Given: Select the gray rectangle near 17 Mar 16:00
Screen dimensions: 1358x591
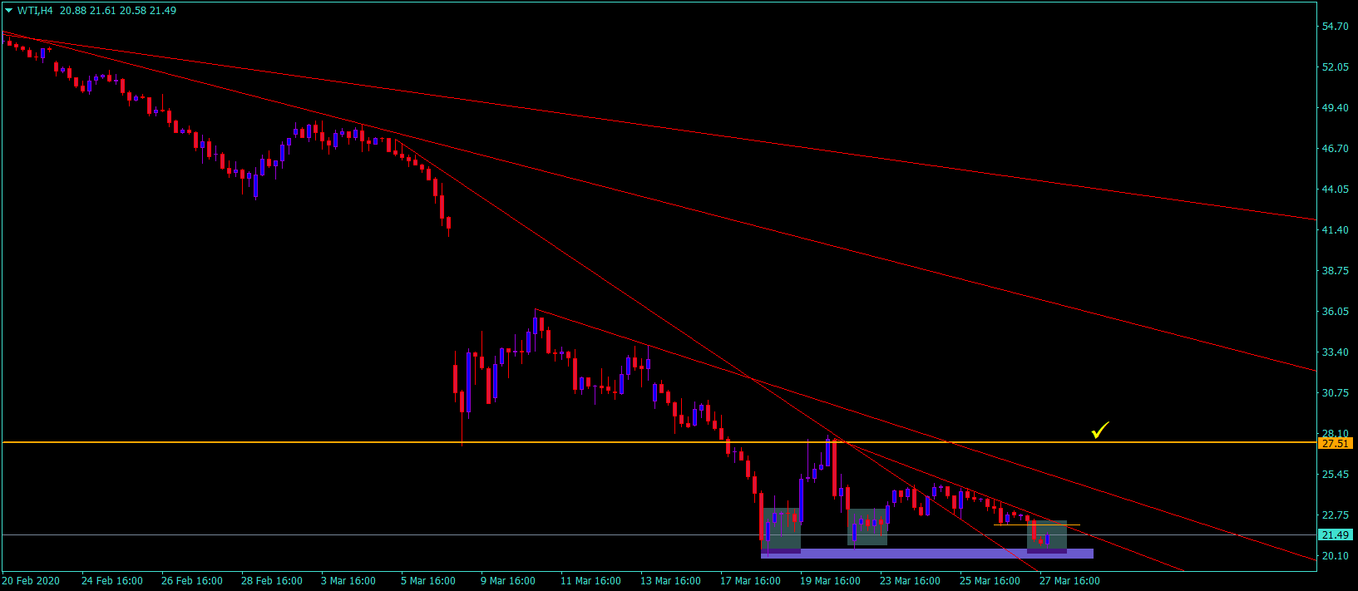Looking at the screenshot, I should 781,529.
